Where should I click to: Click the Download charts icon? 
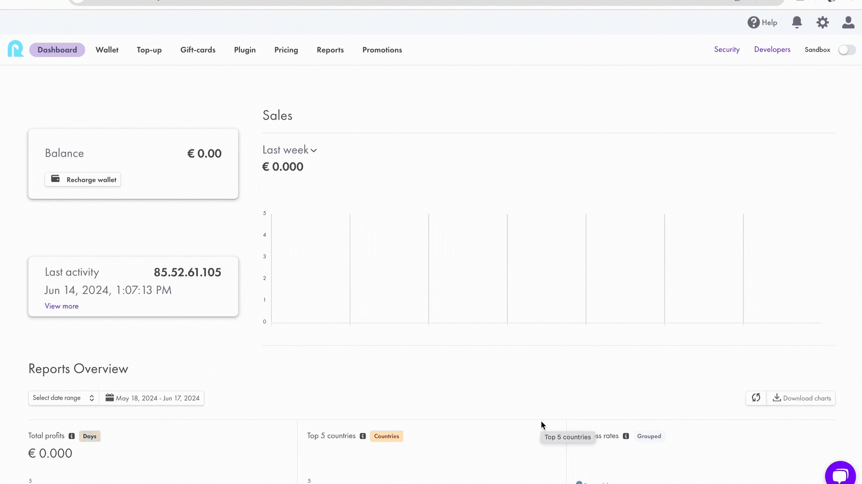[776, 398]
